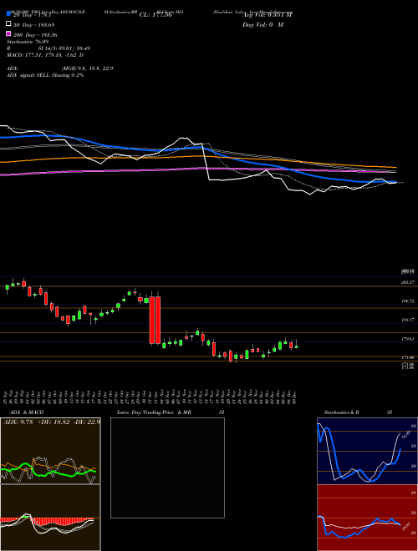
Task: Click the 'Day Vol: 0 M' readout
Action: coord(263,25)
